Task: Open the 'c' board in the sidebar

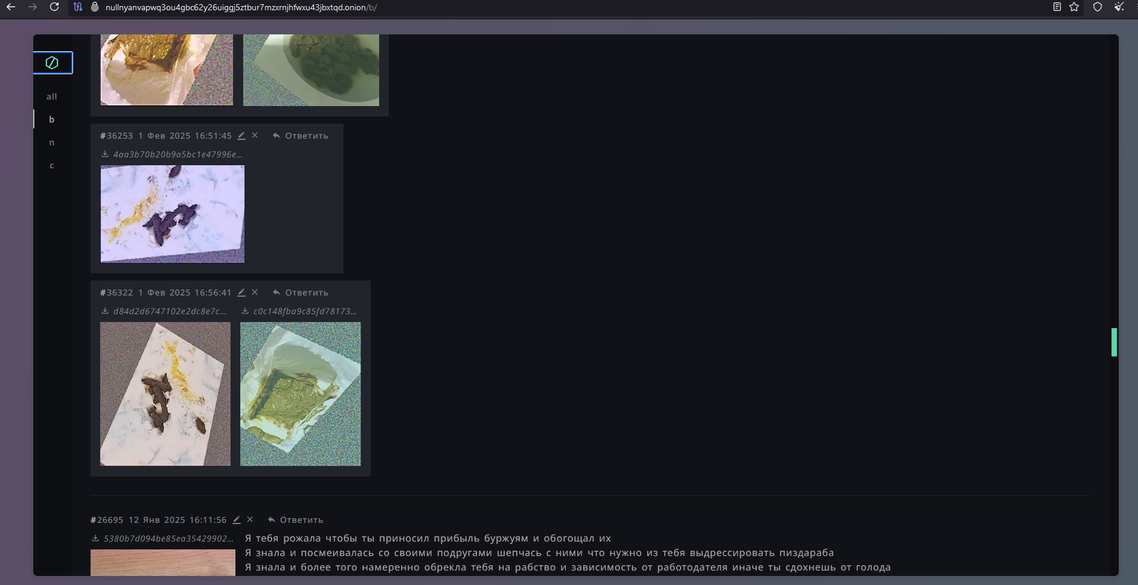Action: coord(52,165)
